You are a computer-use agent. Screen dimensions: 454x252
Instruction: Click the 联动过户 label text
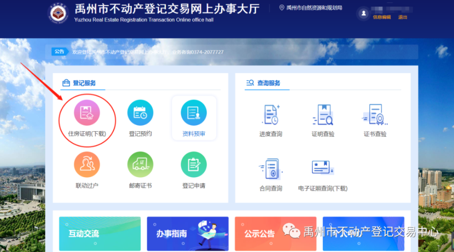87,186
